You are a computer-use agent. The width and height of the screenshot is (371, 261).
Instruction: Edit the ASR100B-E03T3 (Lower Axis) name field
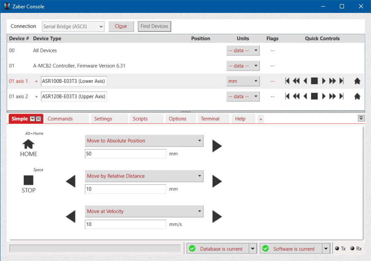point(74,81)
